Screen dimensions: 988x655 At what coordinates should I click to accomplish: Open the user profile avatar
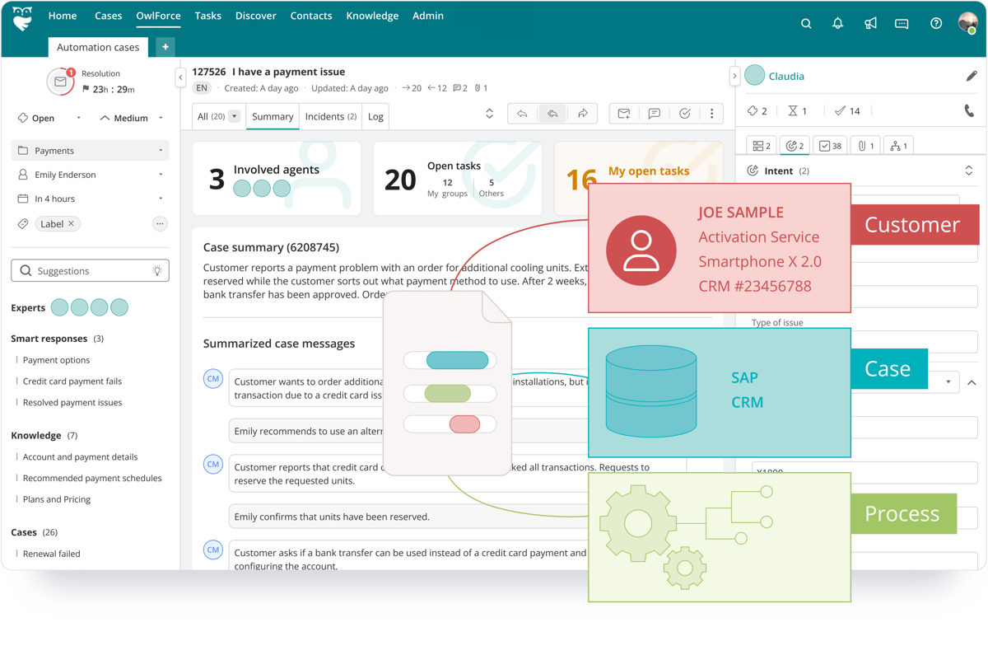pyautogui.click(x=968, y=22)
